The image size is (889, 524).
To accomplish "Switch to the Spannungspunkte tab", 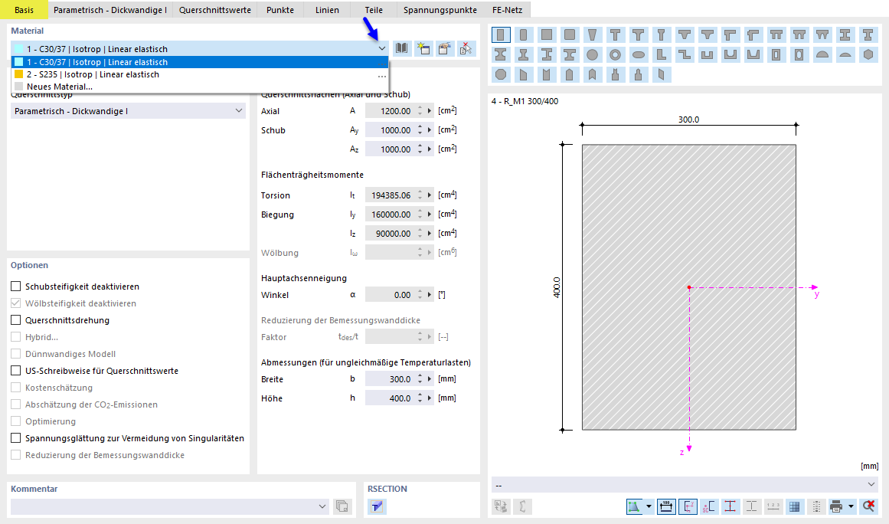I will pyautogui.click(x=440, y=10).
